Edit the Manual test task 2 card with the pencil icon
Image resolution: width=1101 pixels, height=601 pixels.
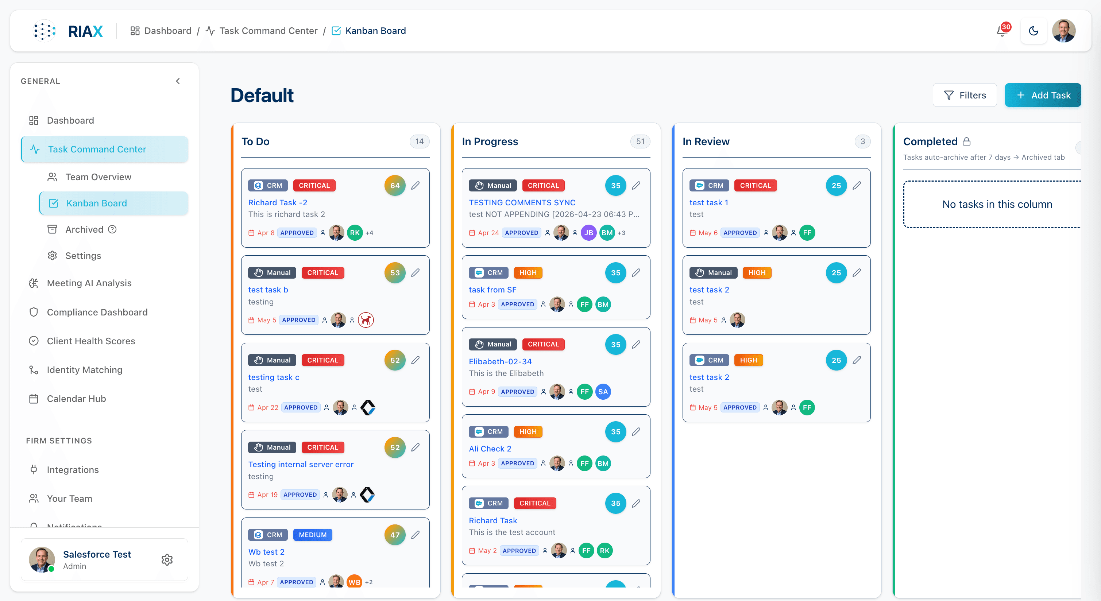[x=857, y=272]
